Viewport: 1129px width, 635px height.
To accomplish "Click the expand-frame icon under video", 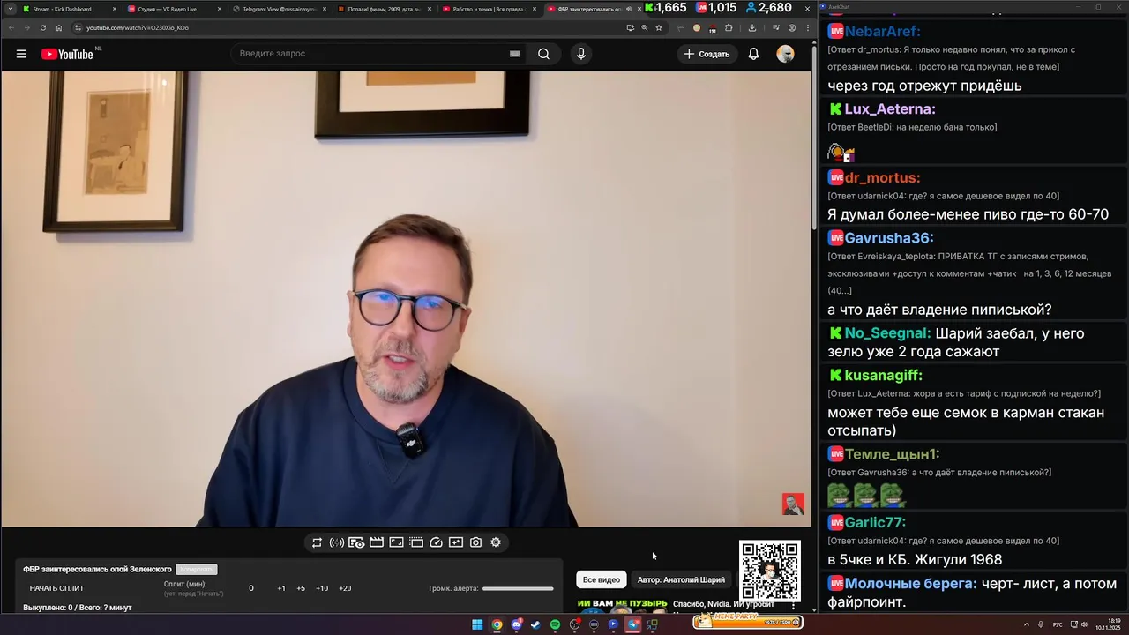I will coord(397,542).
